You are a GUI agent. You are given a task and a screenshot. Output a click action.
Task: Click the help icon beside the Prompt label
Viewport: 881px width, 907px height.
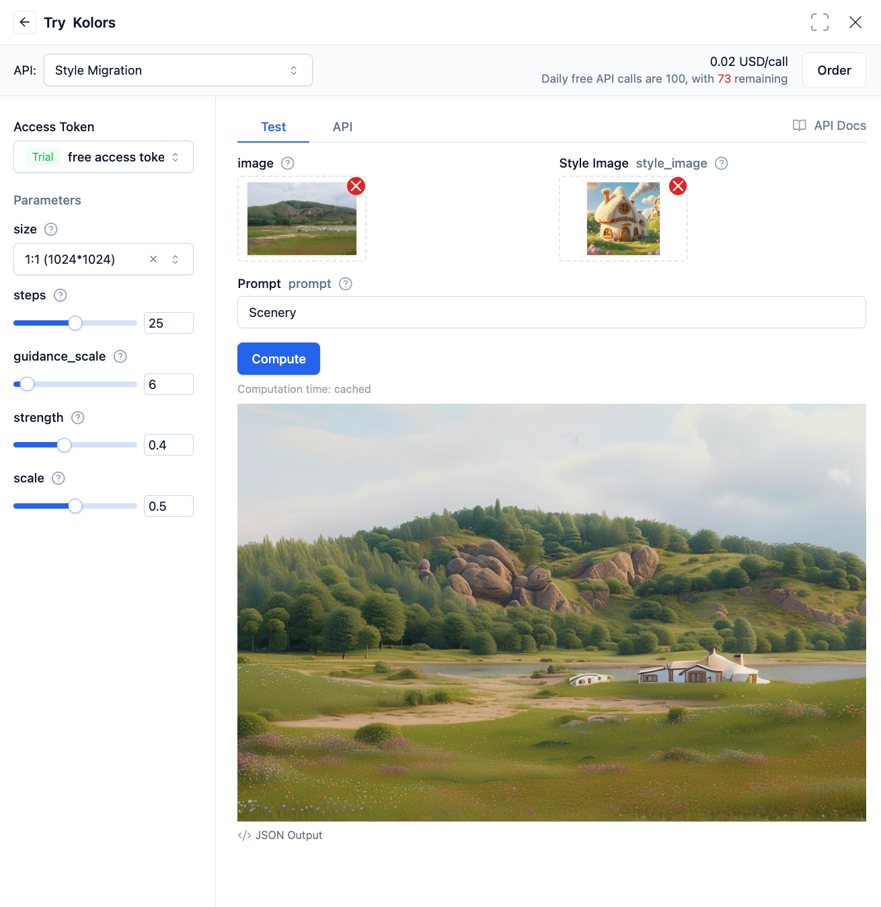tap(346, 284)
